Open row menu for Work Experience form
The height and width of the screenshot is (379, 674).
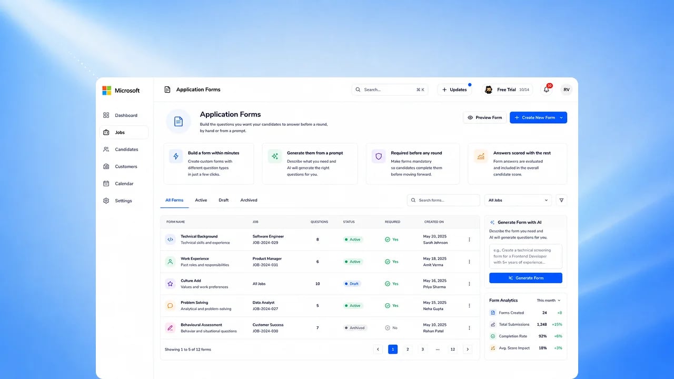469,262
